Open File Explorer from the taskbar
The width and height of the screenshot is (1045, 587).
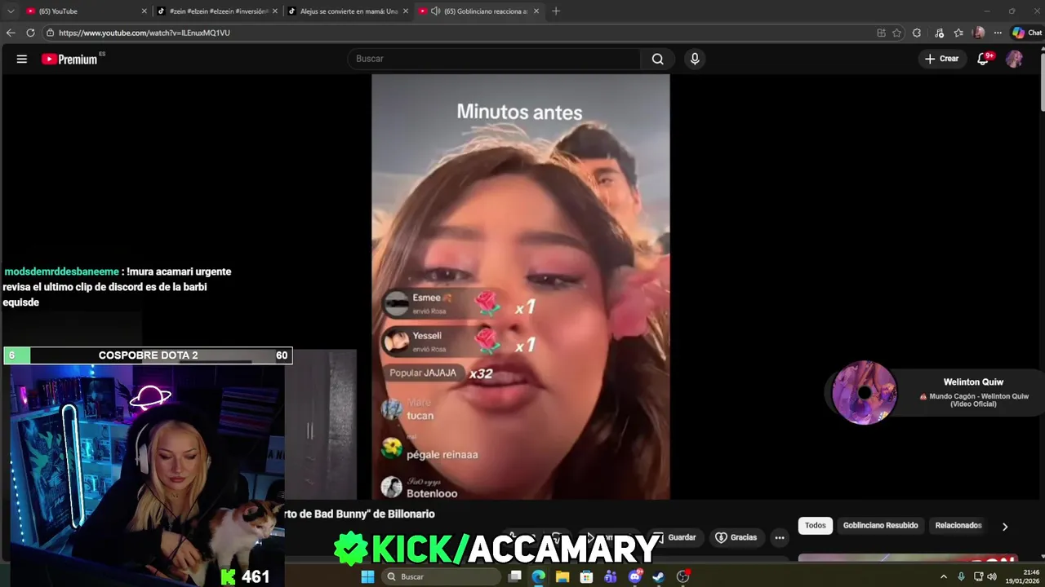[x=563, y=576]
